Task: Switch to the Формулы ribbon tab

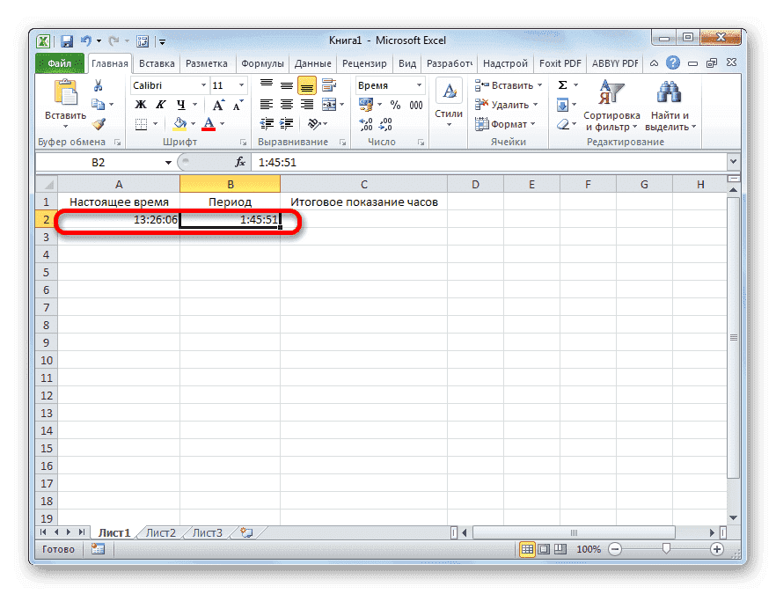Action: 262,62
